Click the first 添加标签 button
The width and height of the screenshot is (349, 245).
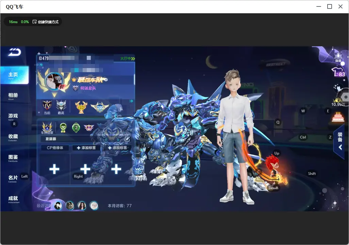86,148
